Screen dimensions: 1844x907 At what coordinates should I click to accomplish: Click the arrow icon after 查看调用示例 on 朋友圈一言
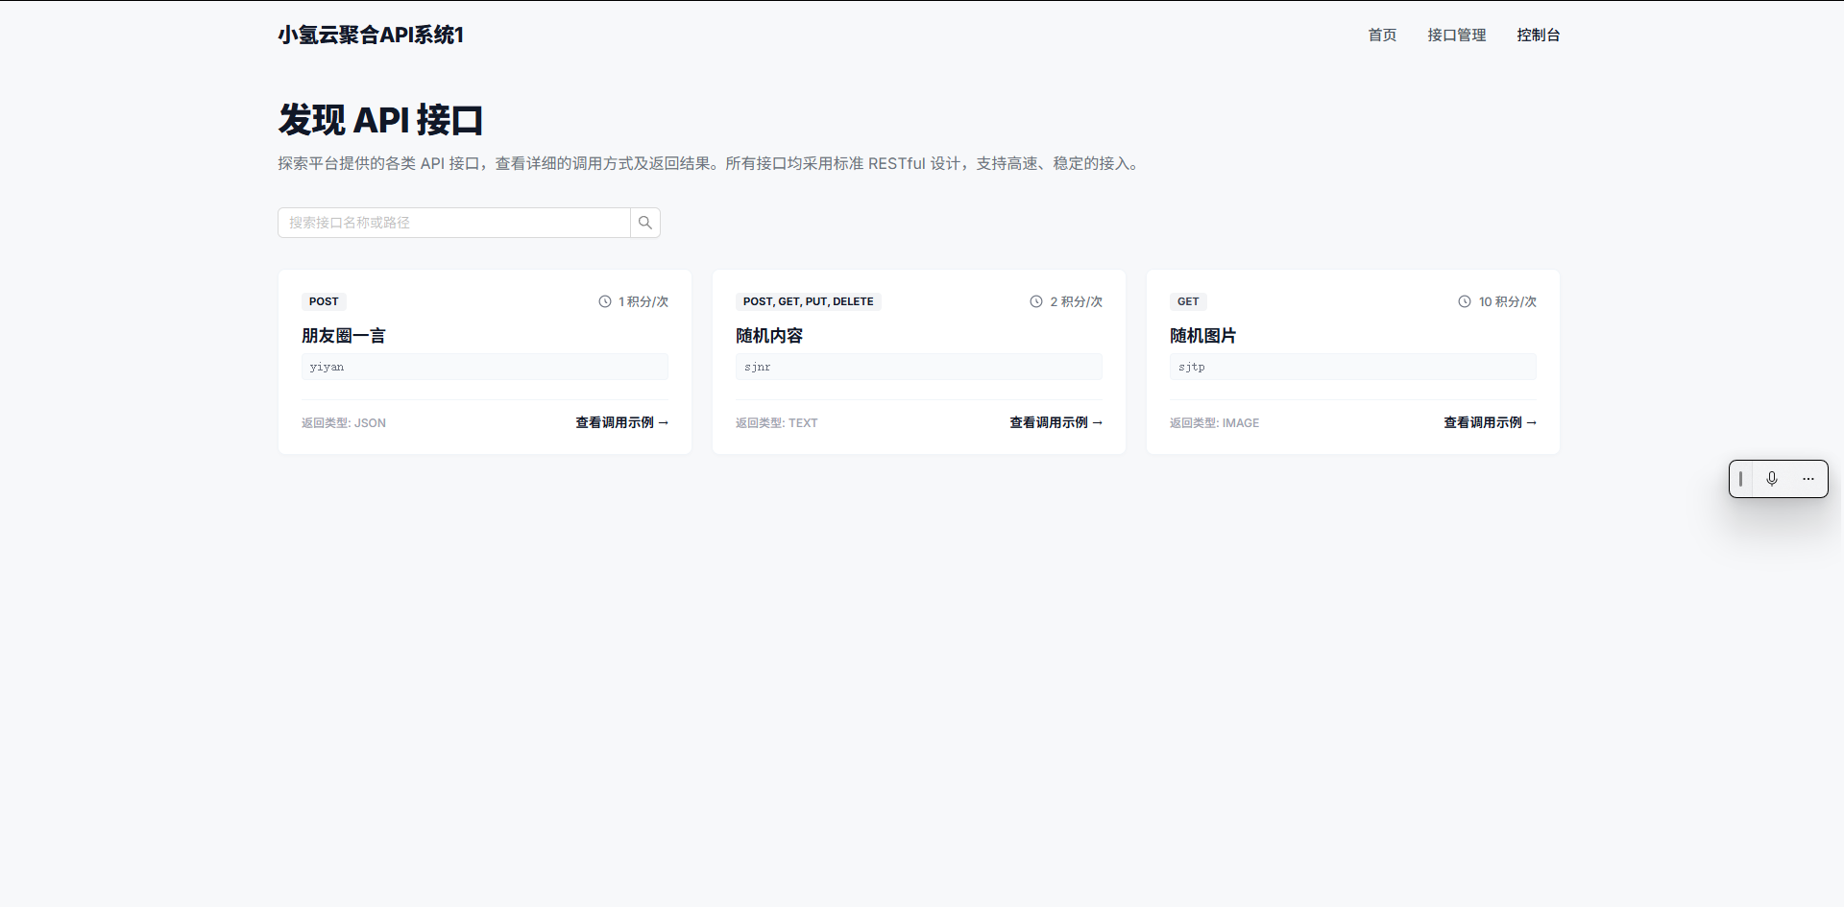tap(663, 422)
